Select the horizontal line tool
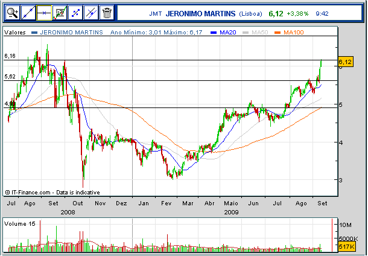 [x=44, y=13]
